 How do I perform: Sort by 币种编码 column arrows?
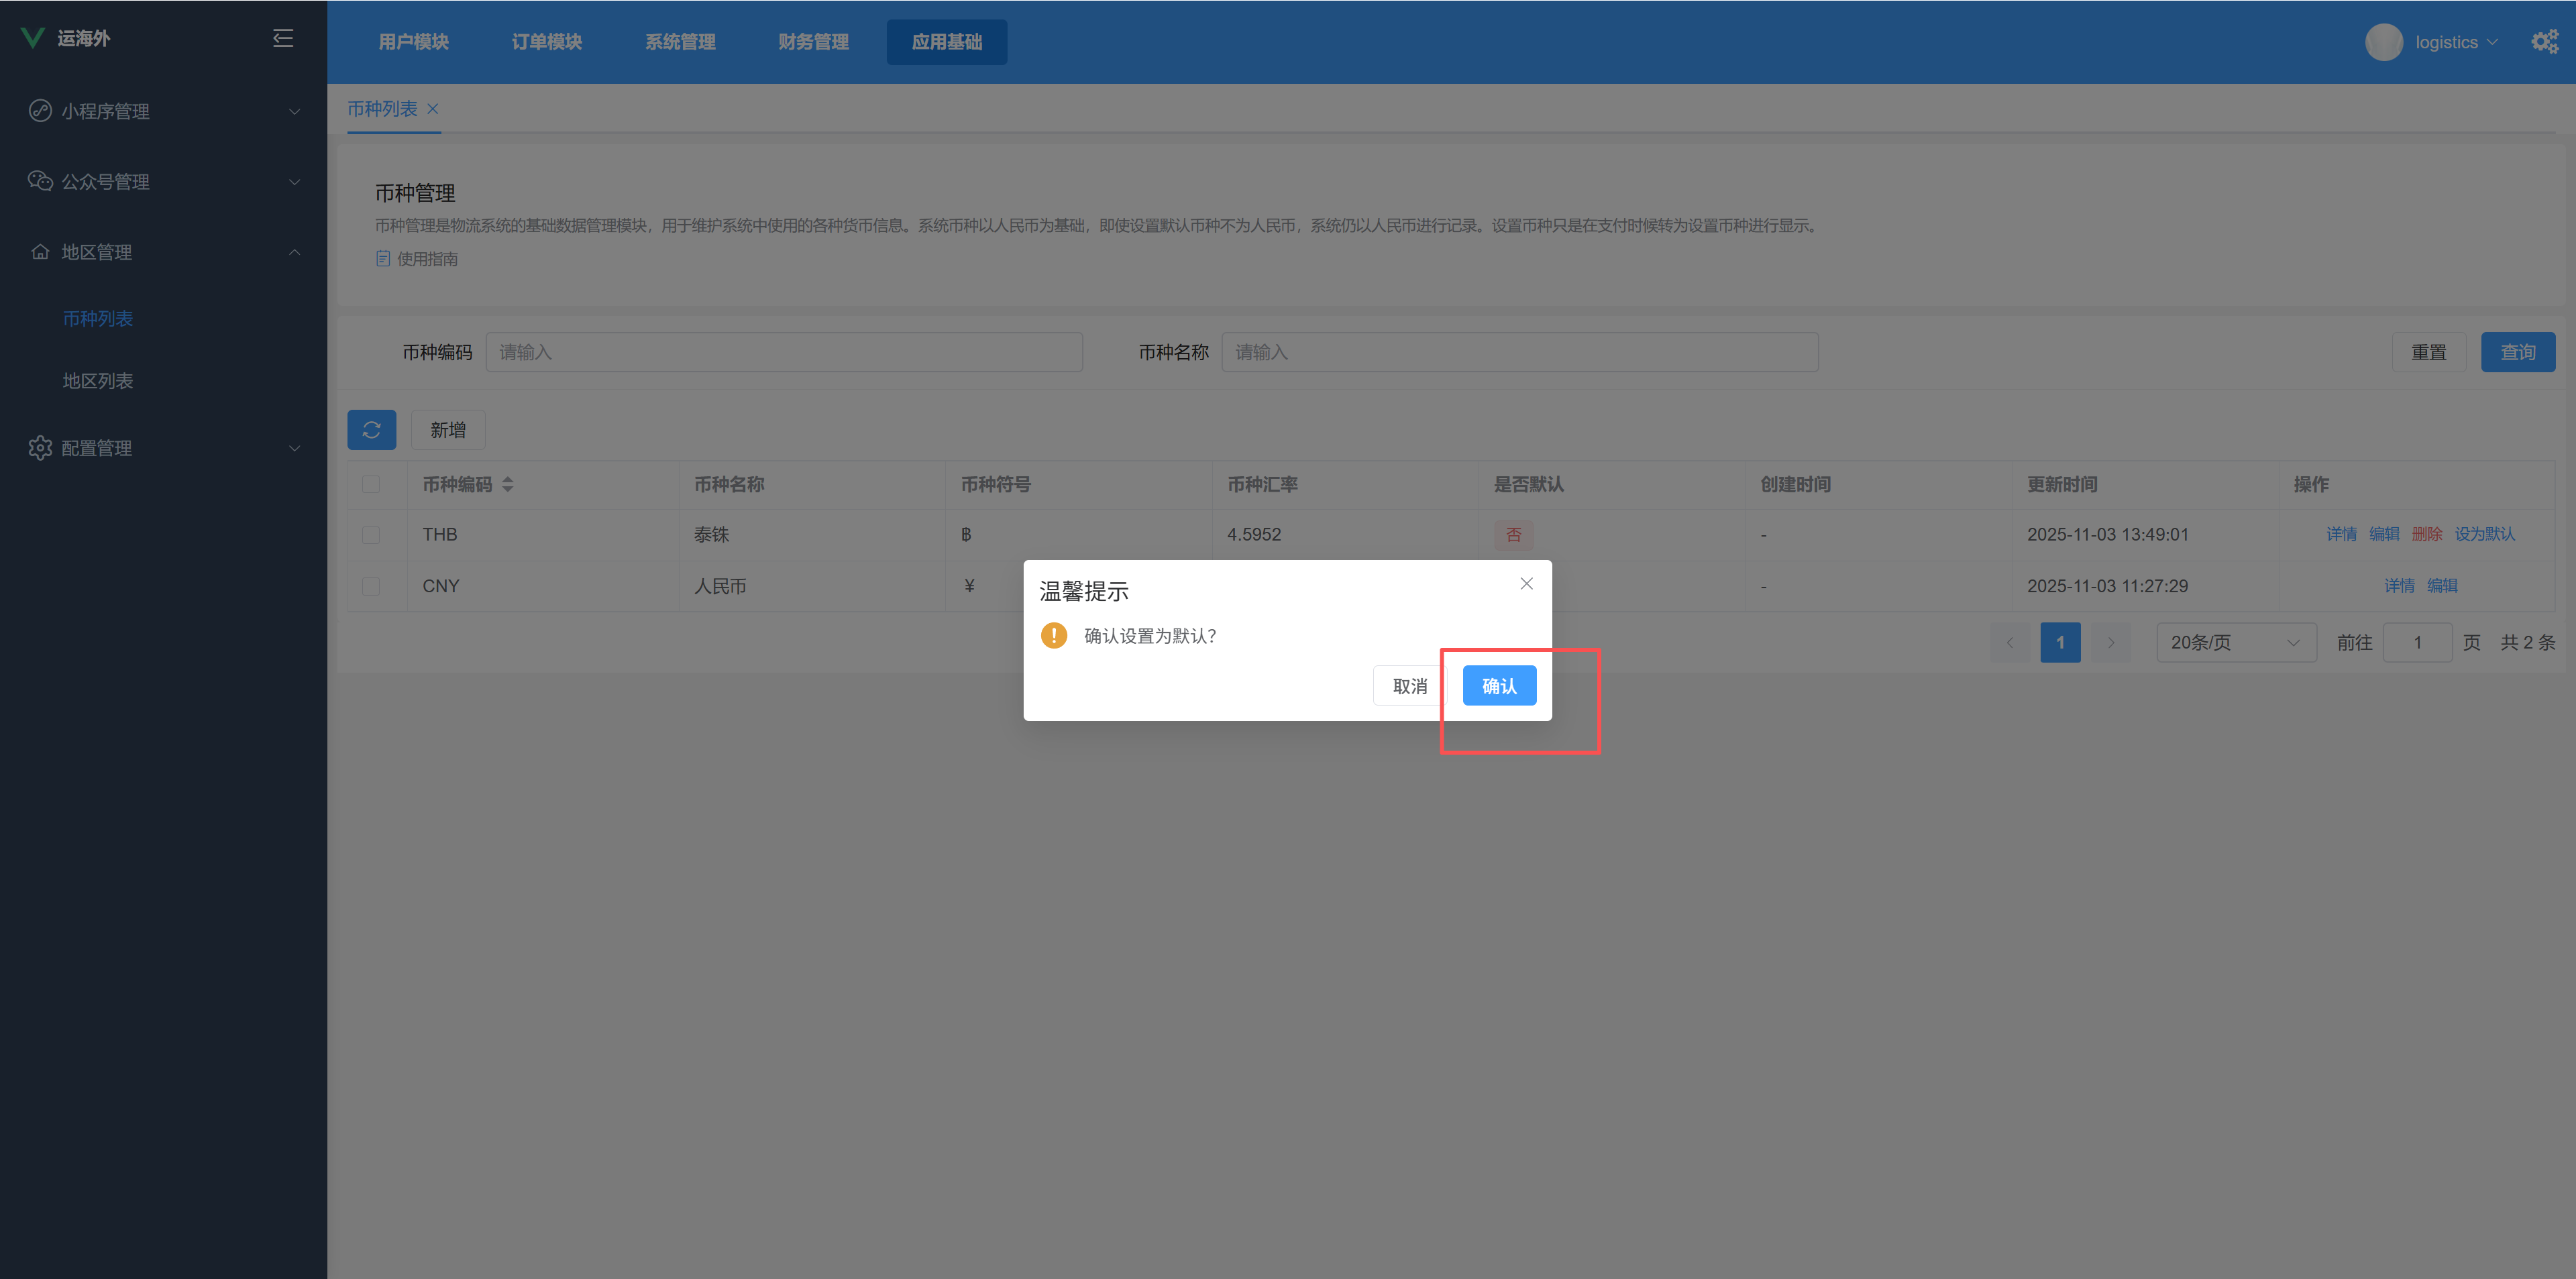(508, 484)
